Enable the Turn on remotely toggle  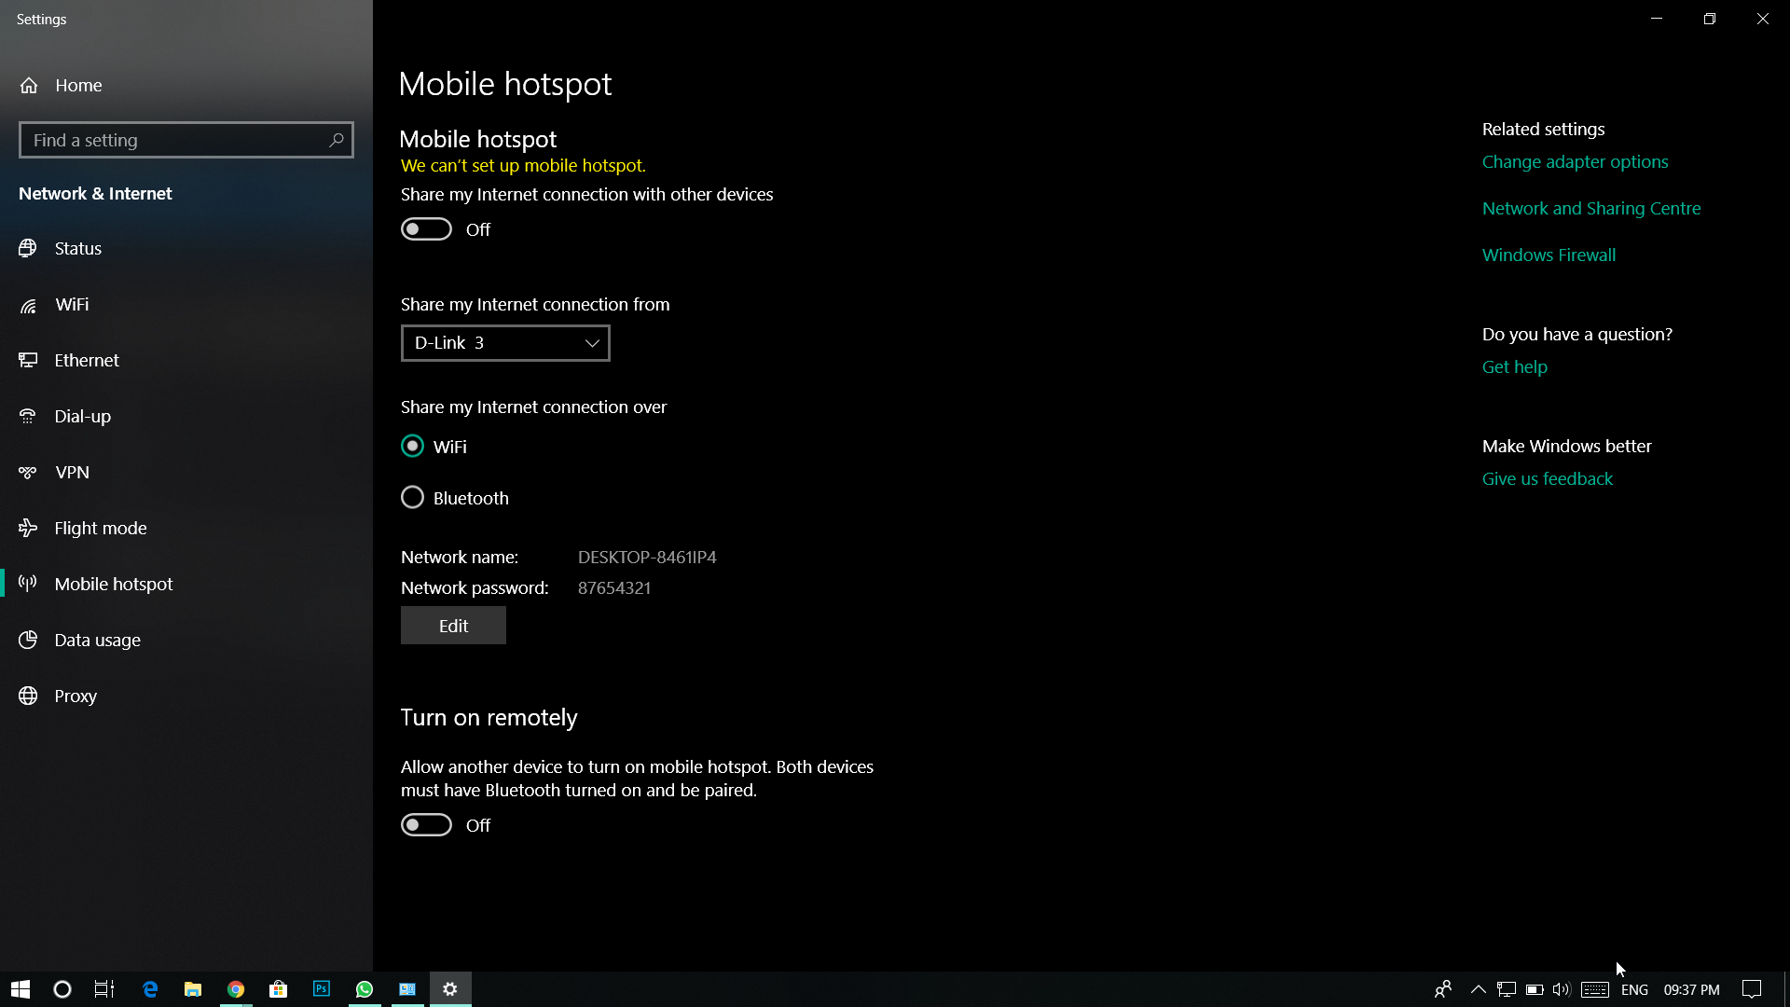pos(426,825)
